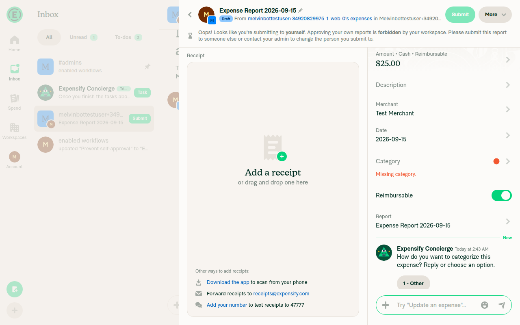Click the Expensify logo at top left
The height and width of the screenshot is (325, 520).
[x=15, y=15]
